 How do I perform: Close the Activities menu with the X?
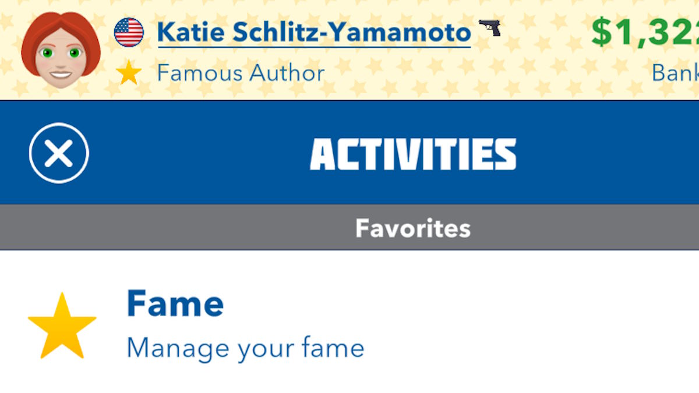point(59,153)
